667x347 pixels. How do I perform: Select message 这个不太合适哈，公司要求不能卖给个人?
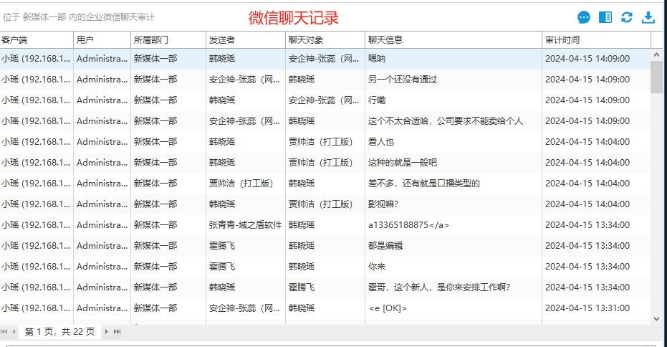(x=445, y=121)
